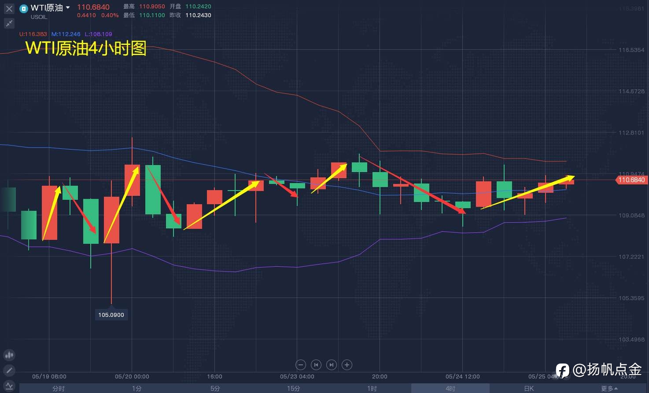Click the 05/24 12:00 time axis label

(x=463, y=376)
